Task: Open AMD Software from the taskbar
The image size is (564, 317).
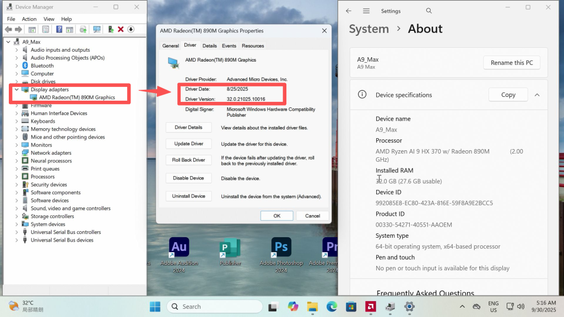Action: [370, 307]
